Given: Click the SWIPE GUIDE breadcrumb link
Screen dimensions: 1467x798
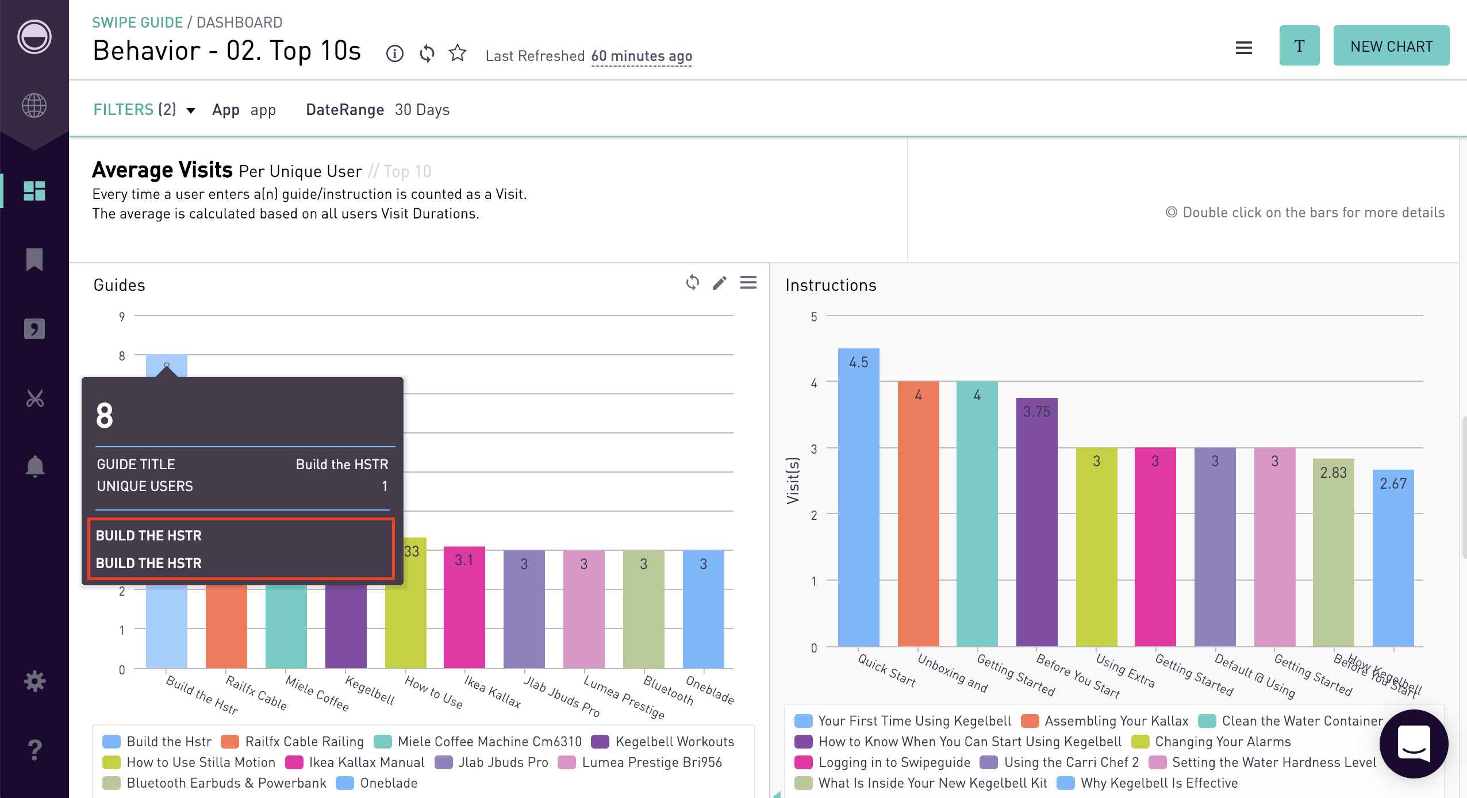Looking at the screenshot, I should click(137, 22).
